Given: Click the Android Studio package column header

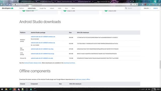Looking at the screenshot, I should coord(38,33).
